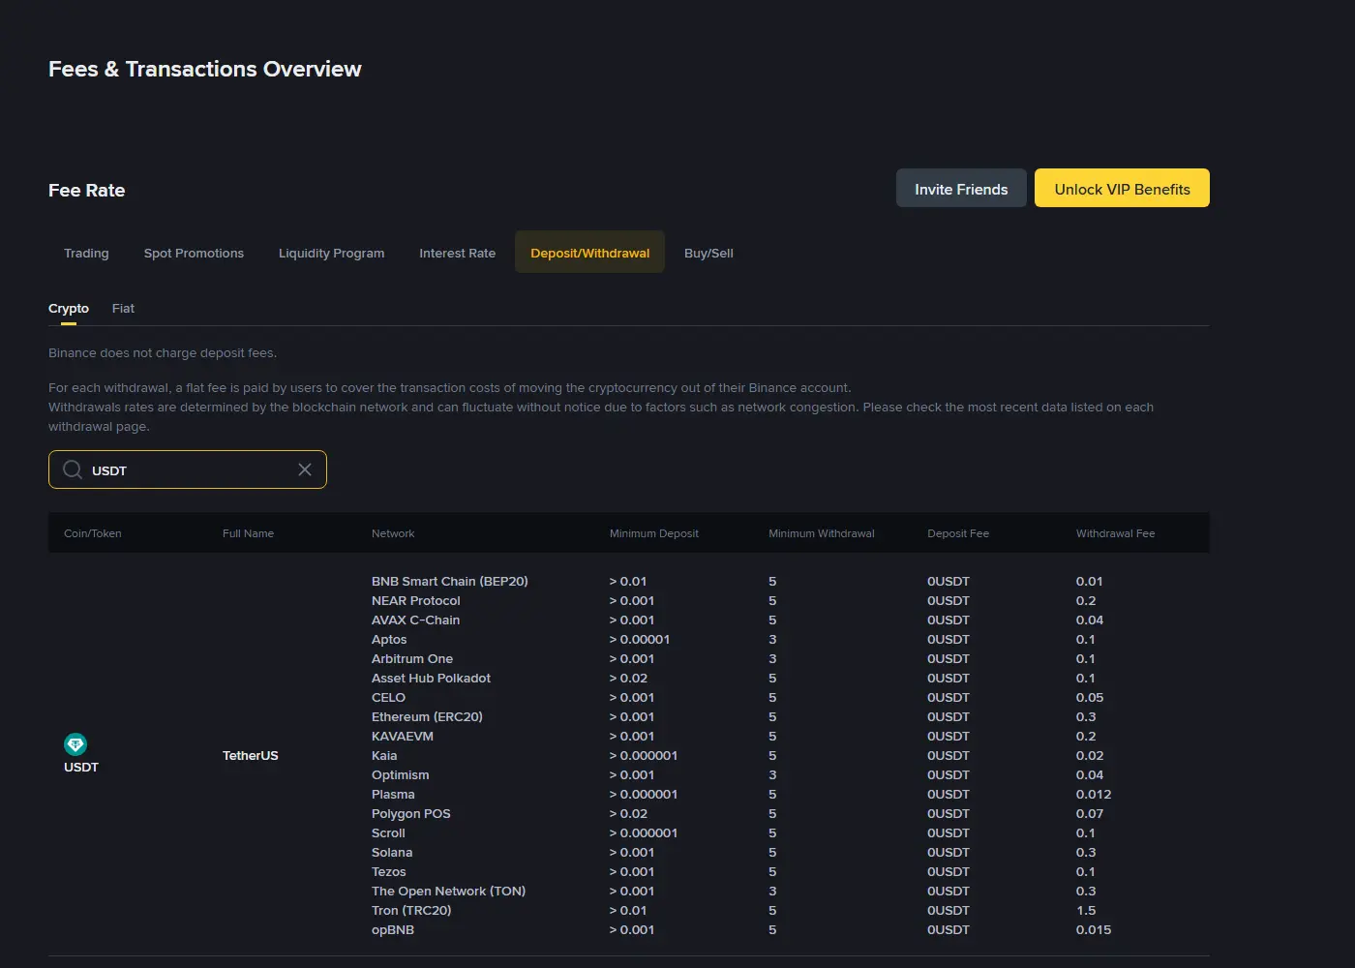Select the Optimism network row
The height and width of the screenshot is (968, 1355).
pyautogui.click(x=401, y=774)
